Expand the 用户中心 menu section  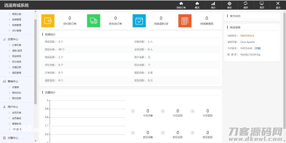tap(13, 107)
